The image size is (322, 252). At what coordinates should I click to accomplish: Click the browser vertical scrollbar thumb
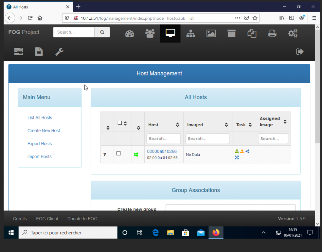pos(318,86)
